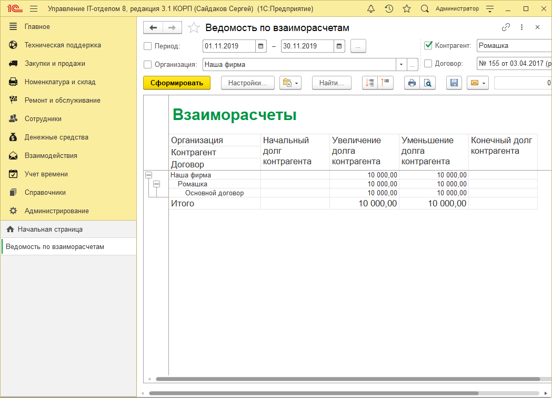Open the history (clock) icon
552x398 pixels.
[389, 8]
